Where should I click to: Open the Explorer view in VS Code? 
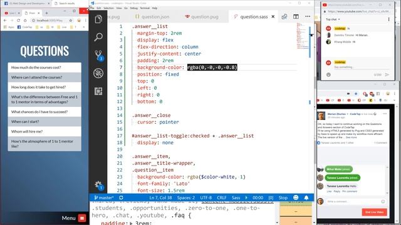[98, 19]
